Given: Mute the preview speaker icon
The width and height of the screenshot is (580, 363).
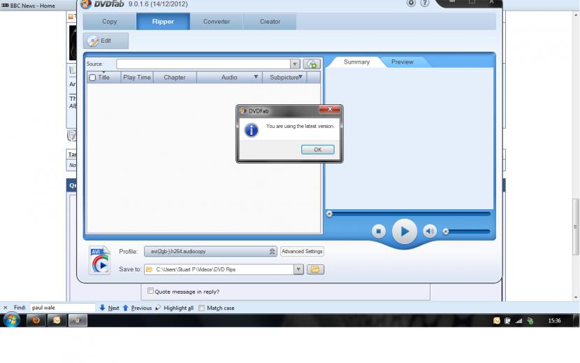Looking at the screenshot, I should coord(430,232).
